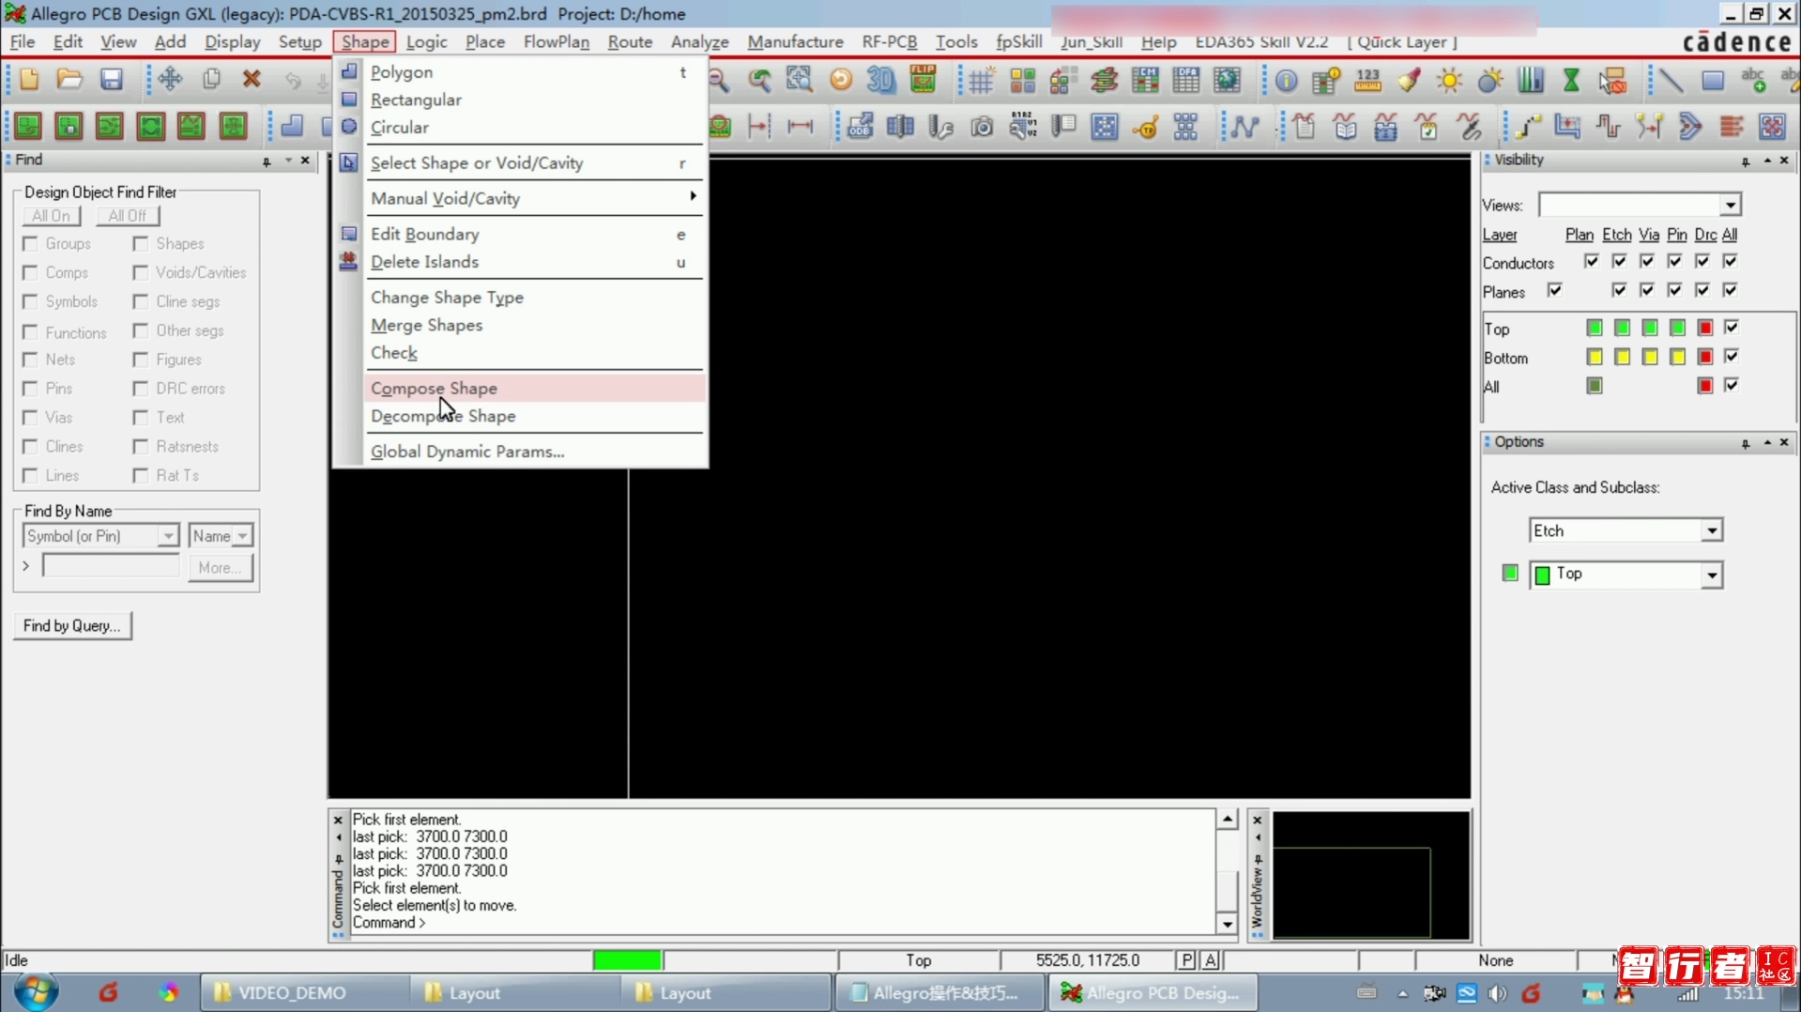Click the globe toolbar icon

click(1227, 80)
